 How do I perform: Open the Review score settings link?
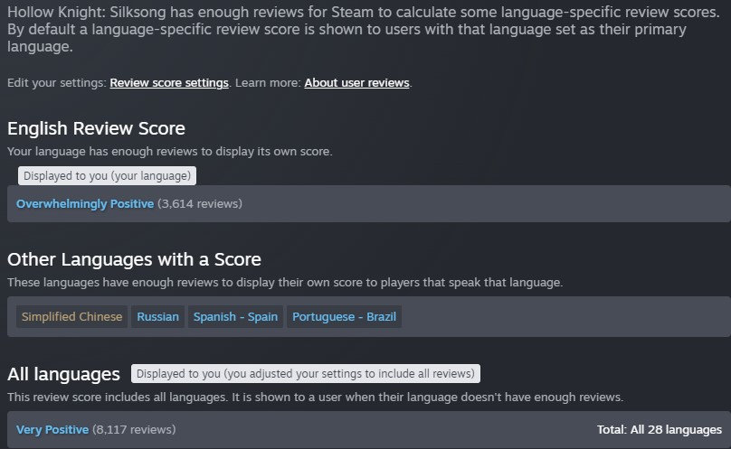pyautogui.click(x=169, y=83)
